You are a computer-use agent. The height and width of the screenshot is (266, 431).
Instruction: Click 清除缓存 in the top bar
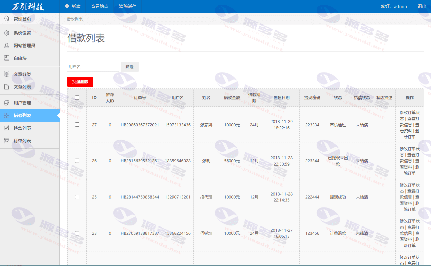point(128,6)
